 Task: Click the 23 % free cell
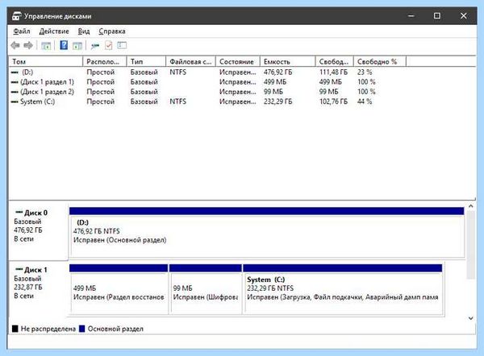pos(365,72)
